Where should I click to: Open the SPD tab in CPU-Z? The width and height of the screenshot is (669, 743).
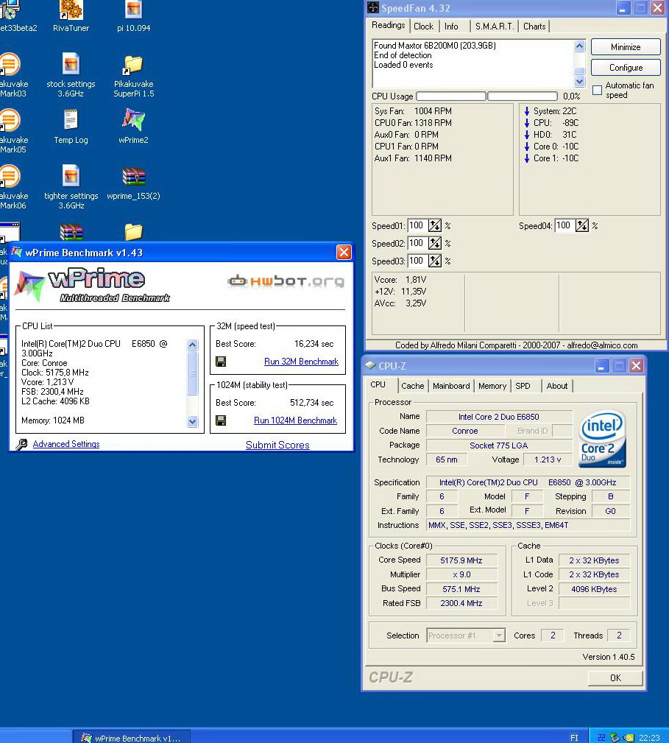point(523,386)
